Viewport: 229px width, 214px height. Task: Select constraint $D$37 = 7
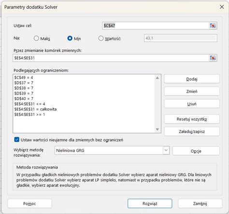point(24,83)
